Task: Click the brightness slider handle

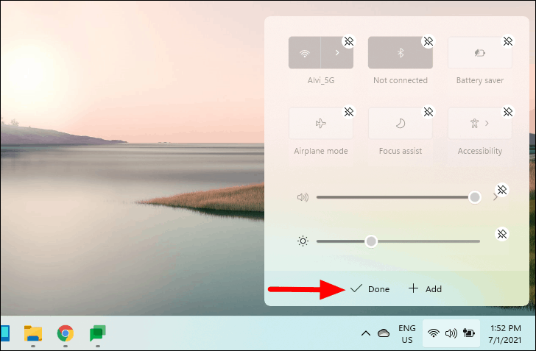Action: 371,241
